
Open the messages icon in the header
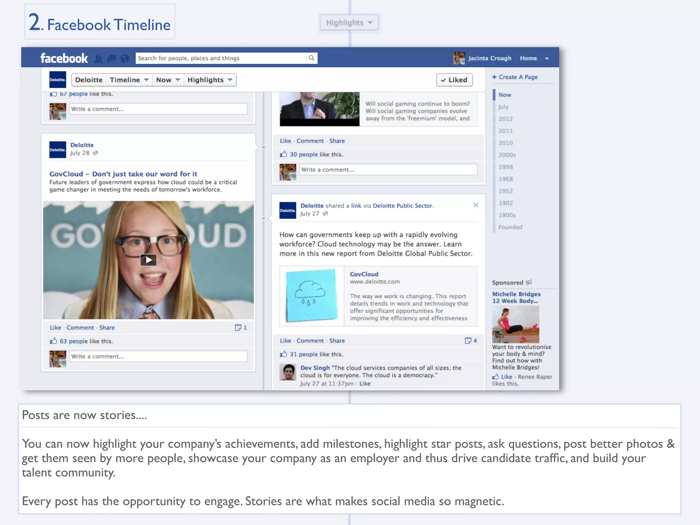click(111, 59)
